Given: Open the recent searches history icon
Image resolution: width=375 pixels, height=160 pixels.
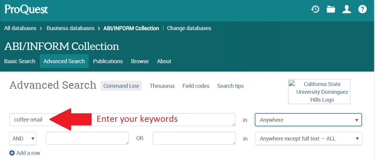Looking at the screenshot, I should (315, 9).
